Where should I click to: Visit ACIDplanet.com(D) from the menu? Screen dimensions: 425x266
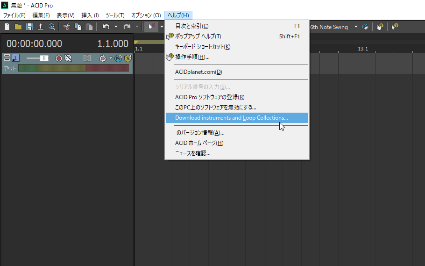237,72
